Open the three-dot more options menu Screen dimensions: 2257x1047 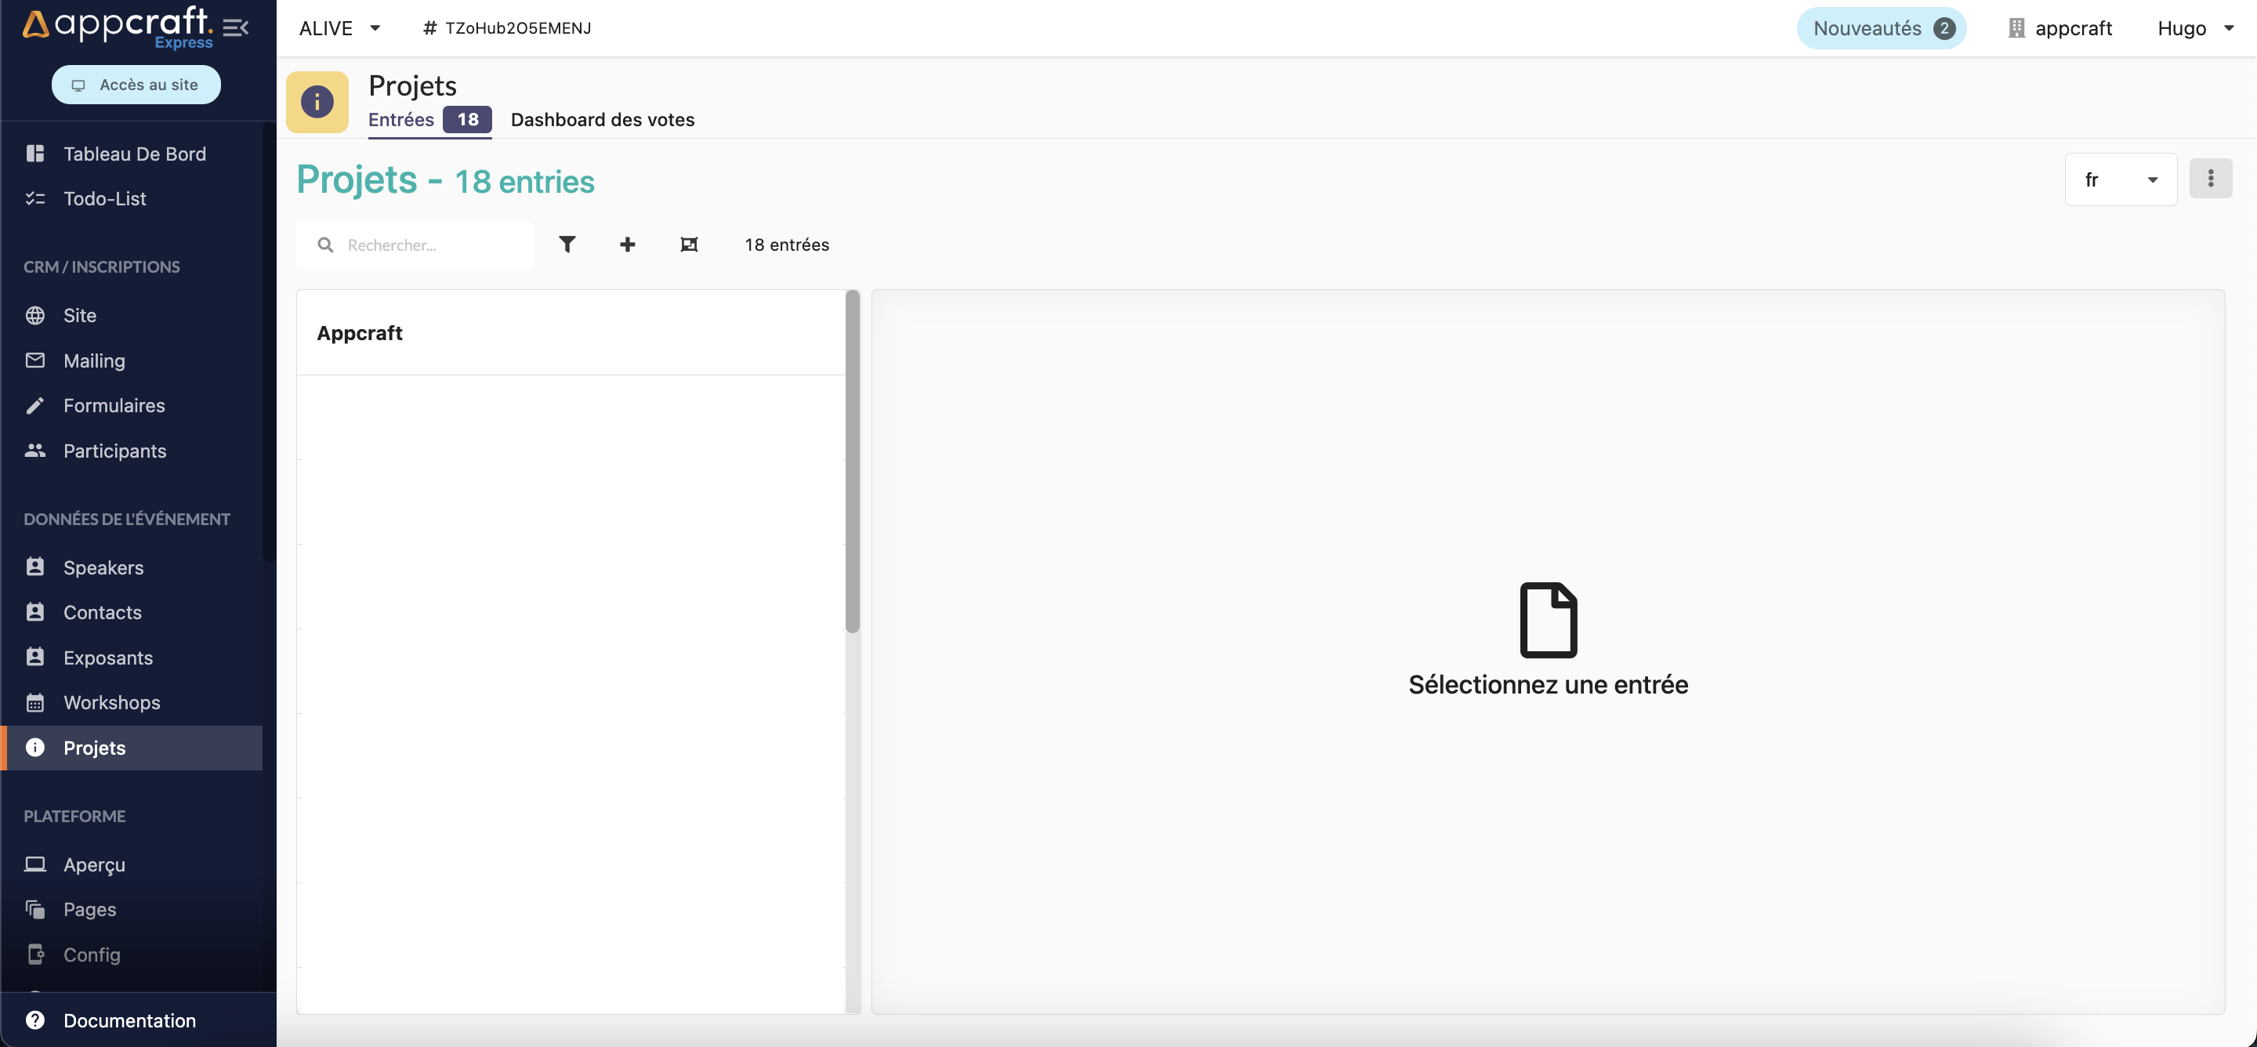(2210, 179)
